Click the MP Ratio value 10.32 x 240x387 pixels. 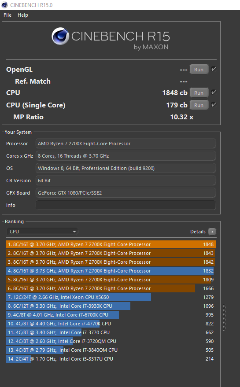pos(182,117)
